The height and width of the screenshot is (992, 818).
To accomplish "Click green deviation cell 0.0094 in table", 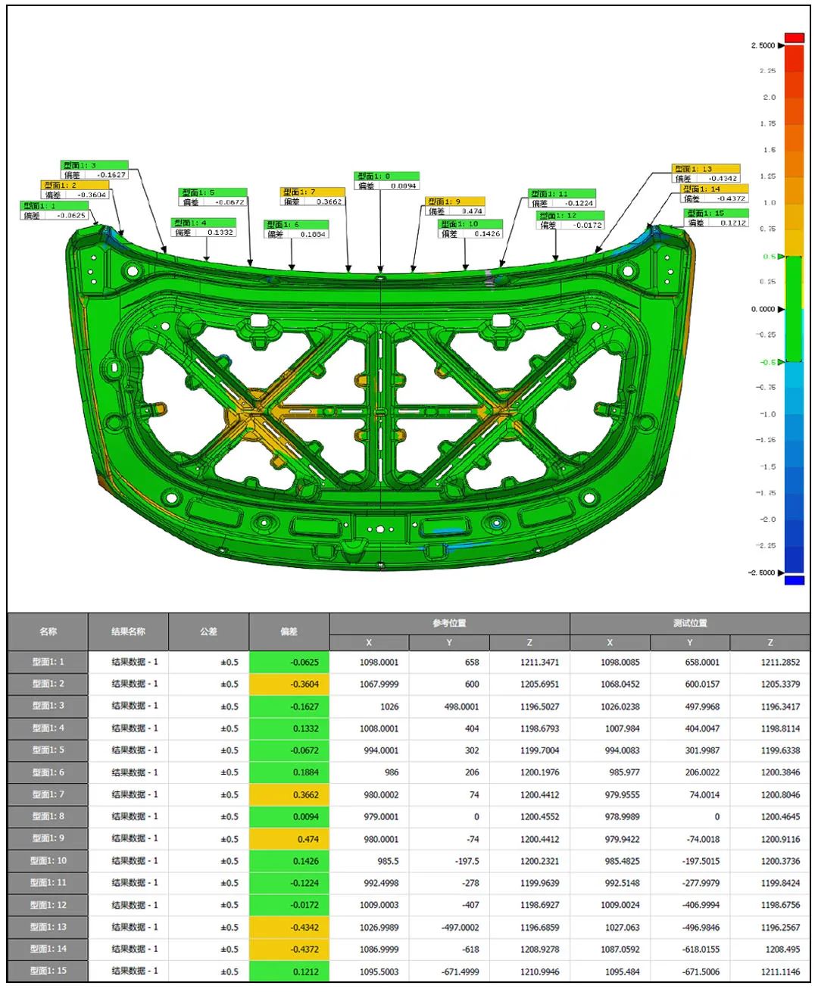I will 289,816.
